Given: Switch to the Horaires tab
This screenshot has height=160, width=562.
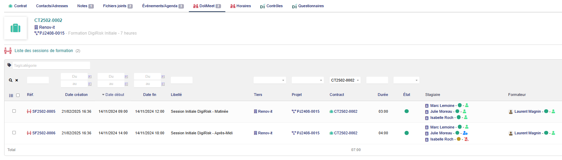Looking at the screenshot, I should point(241,6).
